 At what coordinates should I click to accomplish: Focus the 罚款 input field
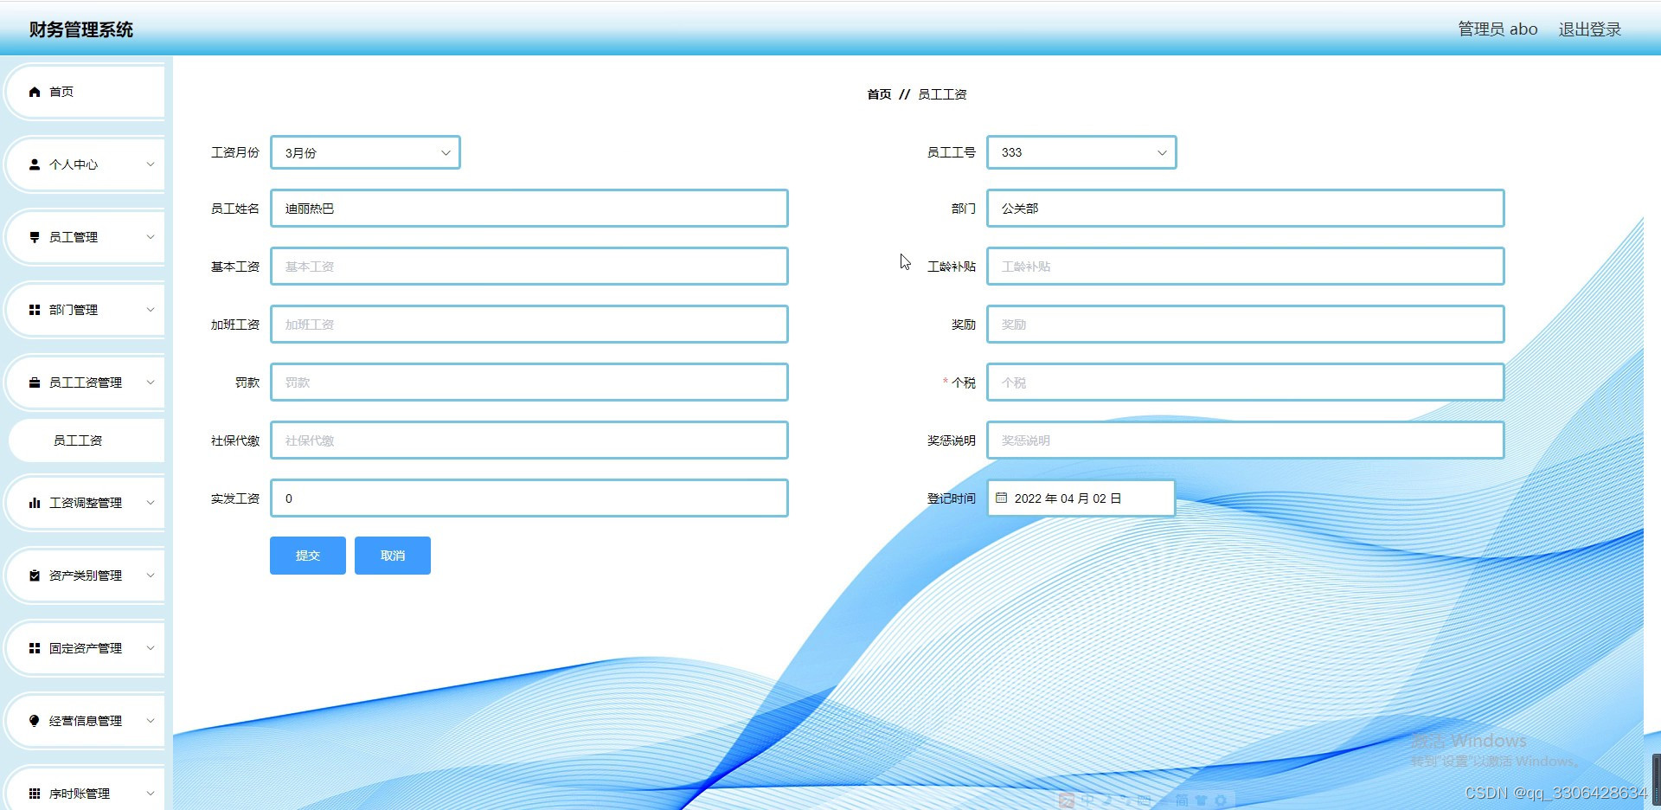click(529, 382)
